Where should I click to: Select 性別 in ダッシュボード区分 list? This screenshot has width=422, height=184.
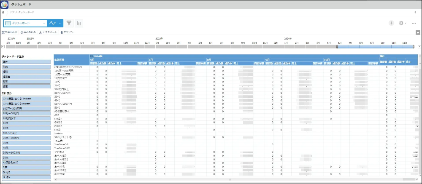click(x=26, y=72)
